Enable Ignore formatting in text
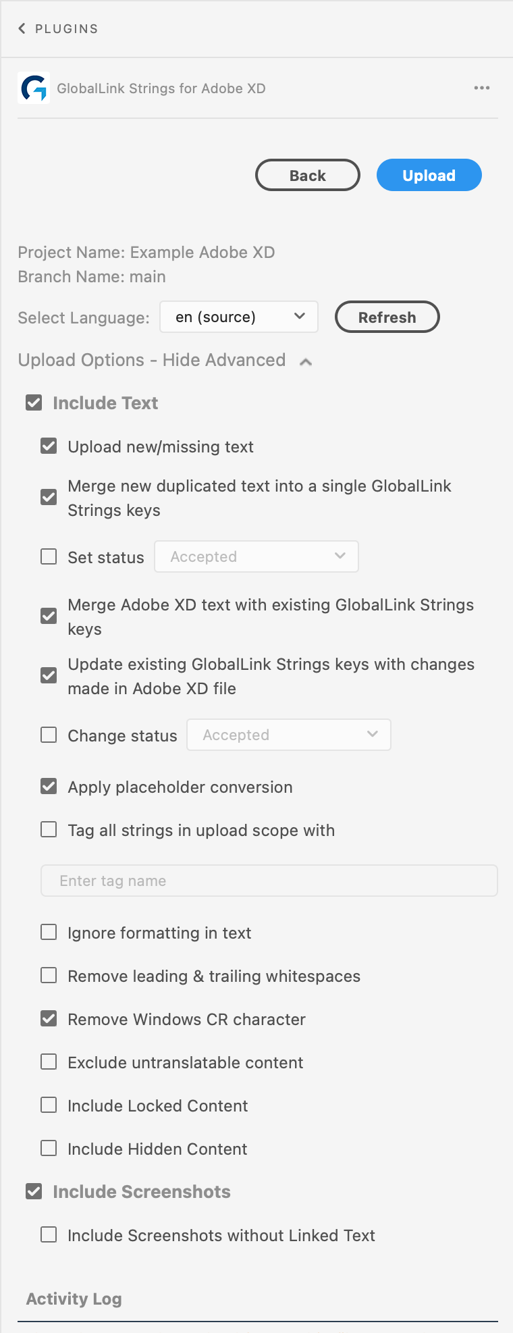Viewport: 513px width, 1333px height. tap(49, 933)
